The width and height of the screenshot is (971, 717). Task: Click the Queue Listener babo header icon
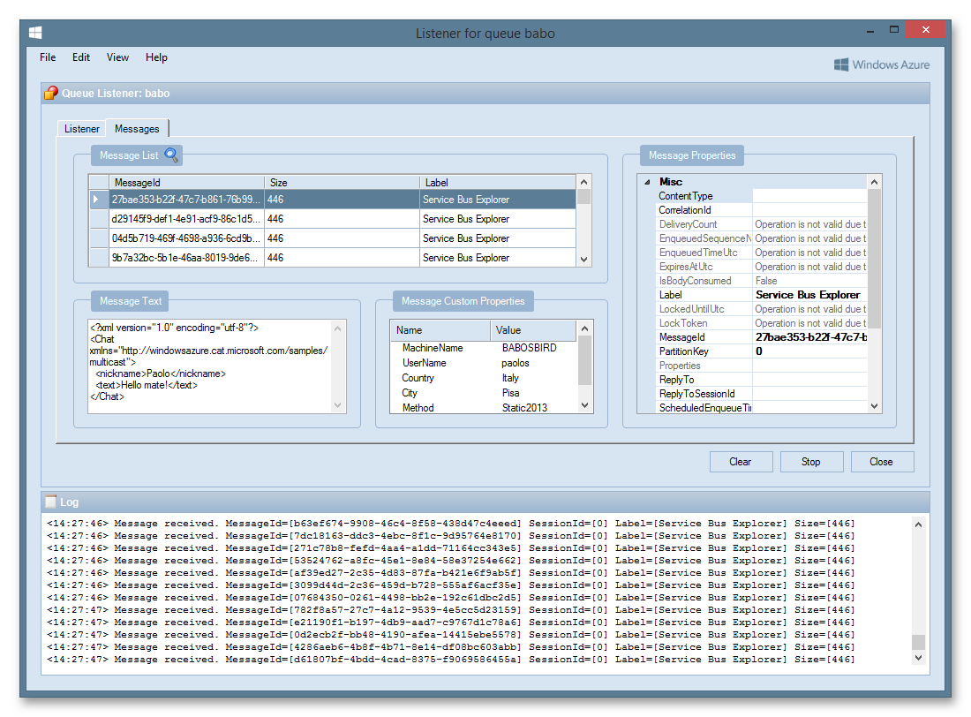pyautogui.click(x=51, y=93)
